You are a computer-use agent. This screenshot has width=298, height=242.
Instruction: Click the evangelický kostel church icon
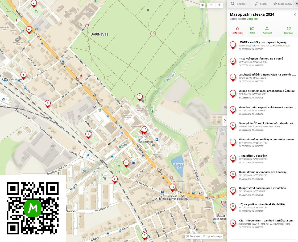(18, 39)
